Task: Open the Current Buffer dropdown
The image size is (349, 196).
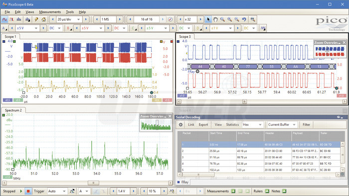Action: click(x=282, y=125)
